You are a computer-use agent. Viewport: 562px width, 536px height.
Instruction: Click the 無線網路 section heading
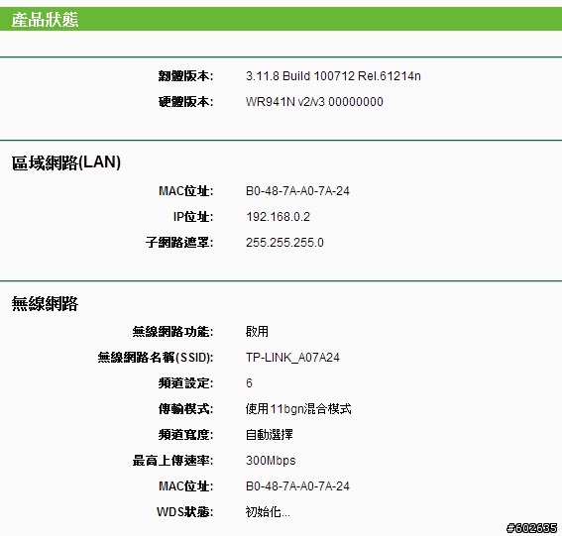45,304
